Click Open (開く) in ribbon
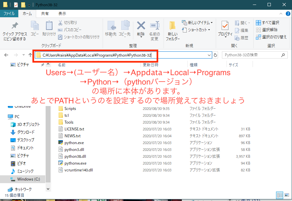Viewport: 292px width, 201px height. 242,23
